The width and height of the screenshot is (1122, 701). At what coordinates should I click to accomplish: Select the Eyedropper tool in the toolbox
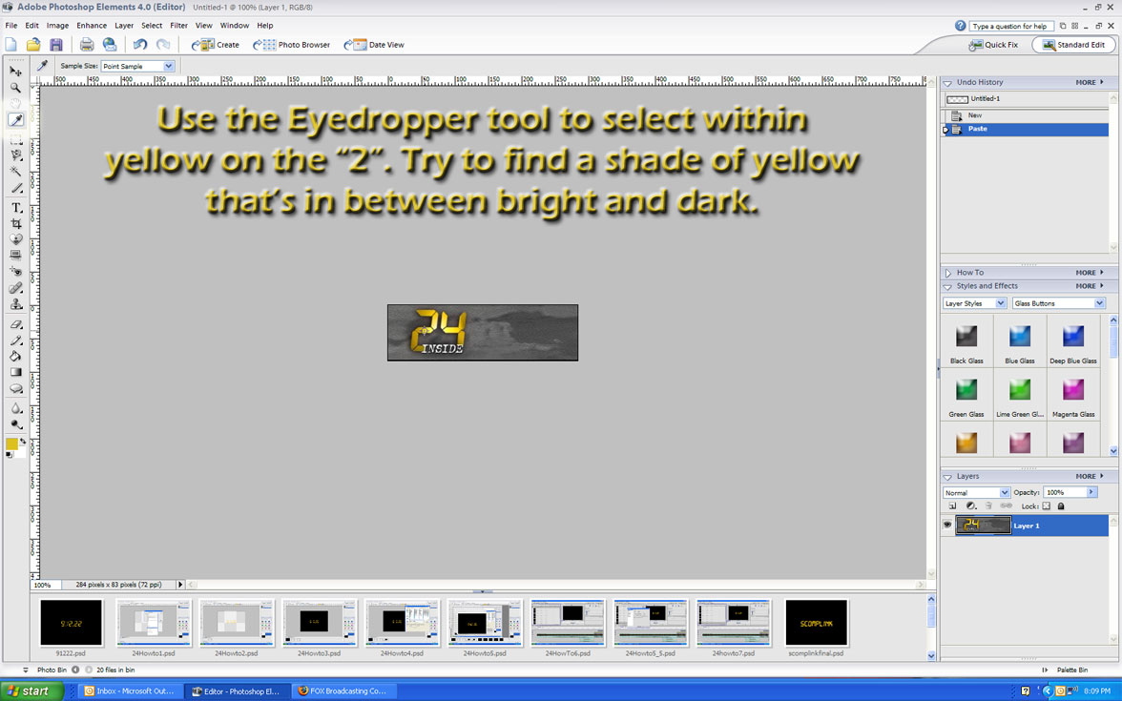[15, 120]
